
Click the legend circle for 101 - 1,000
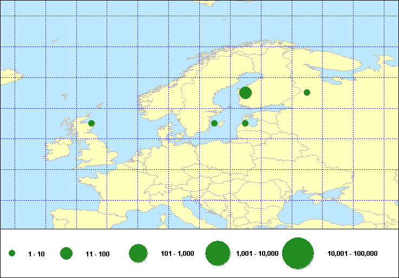(x=139, y=254)
